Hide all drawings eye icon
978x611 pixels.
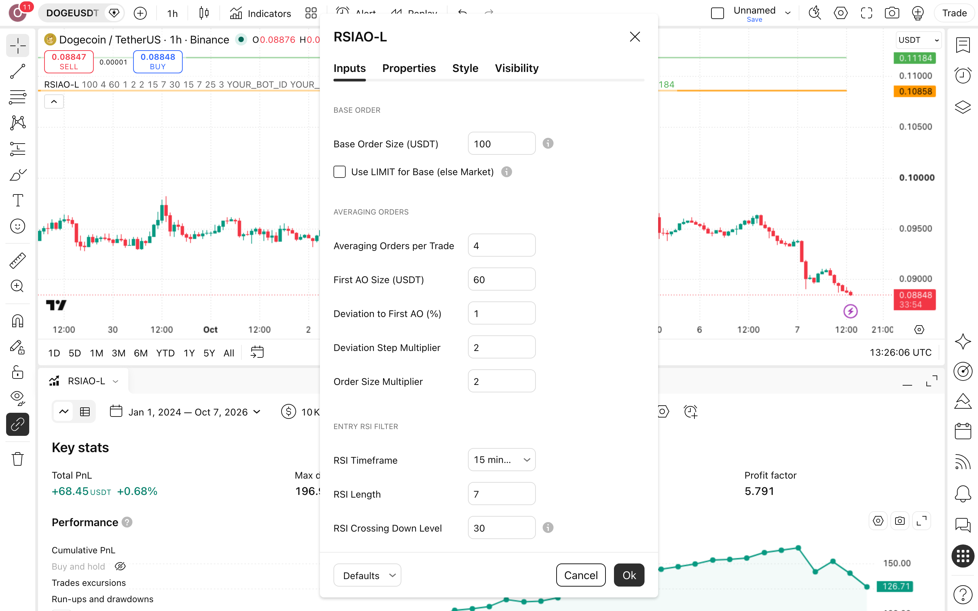[17, 398]
